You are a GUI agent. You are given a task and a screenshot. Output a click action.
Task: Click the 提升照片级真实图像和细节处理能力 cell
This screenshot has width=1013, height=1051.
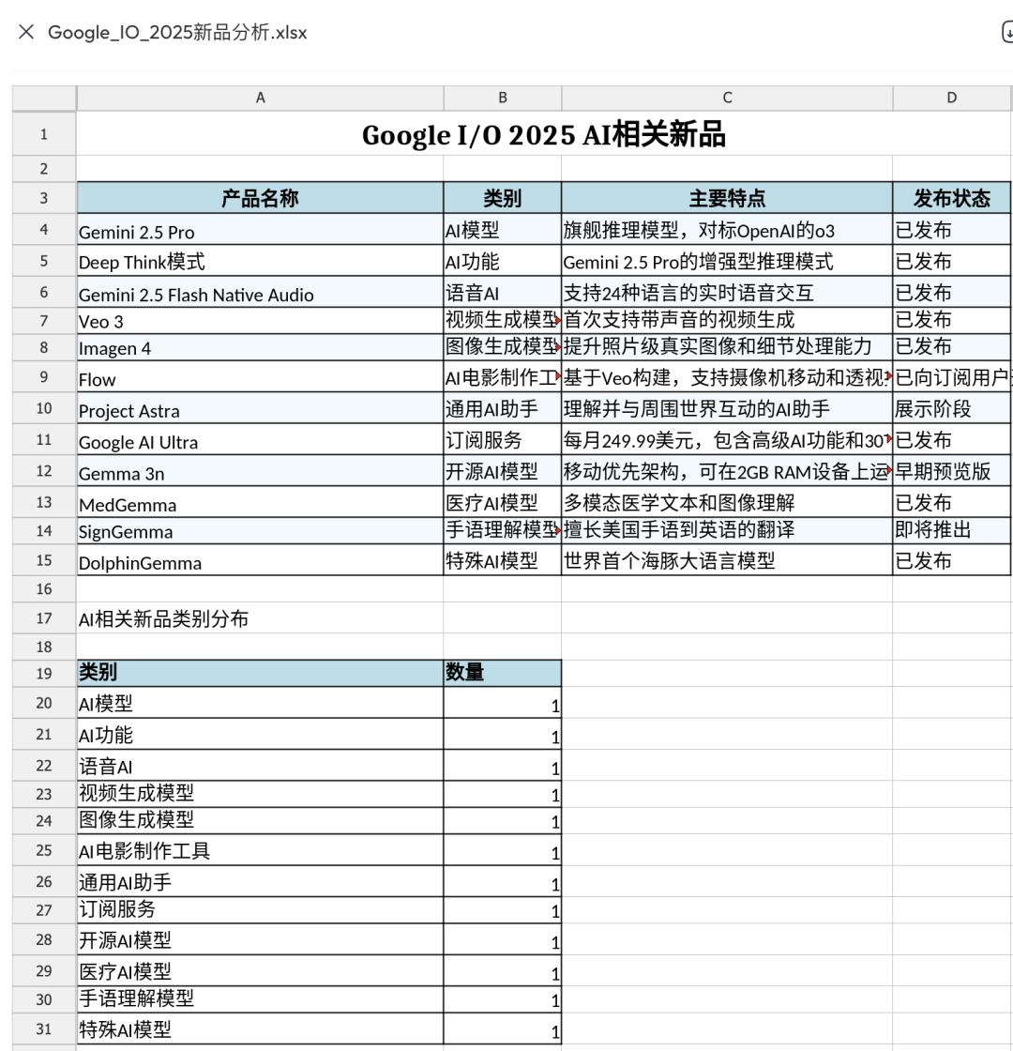pyautogui.click(x=727, y=347)
